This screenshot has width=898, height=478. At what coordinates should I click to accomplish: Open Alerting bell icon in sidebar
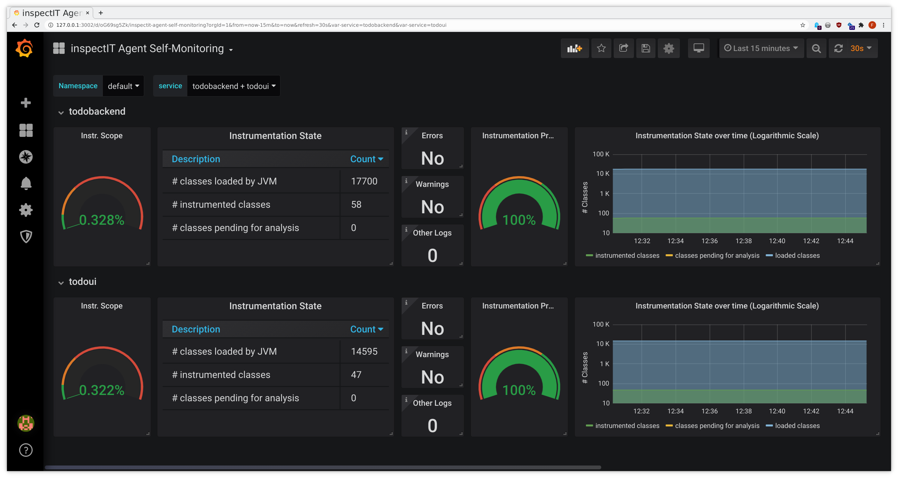point(26,183)
